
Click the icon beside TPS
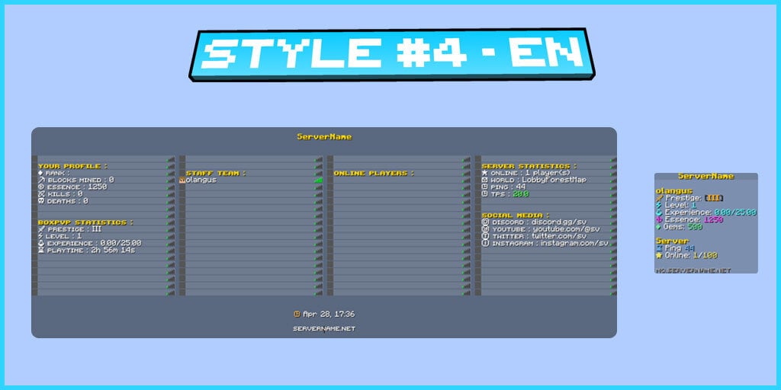coord(484,194)
